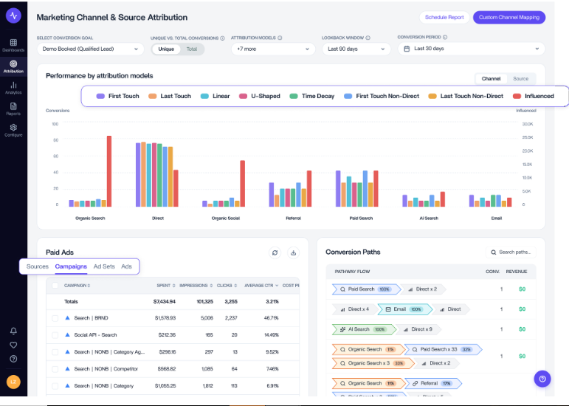Image resolution: width=569 pixels, height=406 pixels.
Task: Go to Analytics in sidebar
Action: point(13,88)
